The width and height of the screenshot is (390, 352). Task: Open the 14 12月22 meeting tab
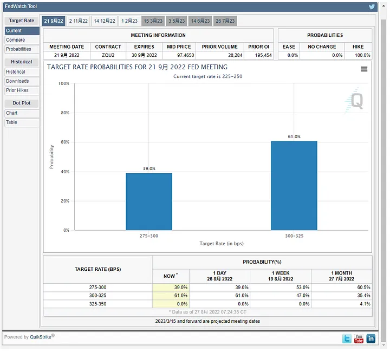pyautogui.click(x=105, y=21)
